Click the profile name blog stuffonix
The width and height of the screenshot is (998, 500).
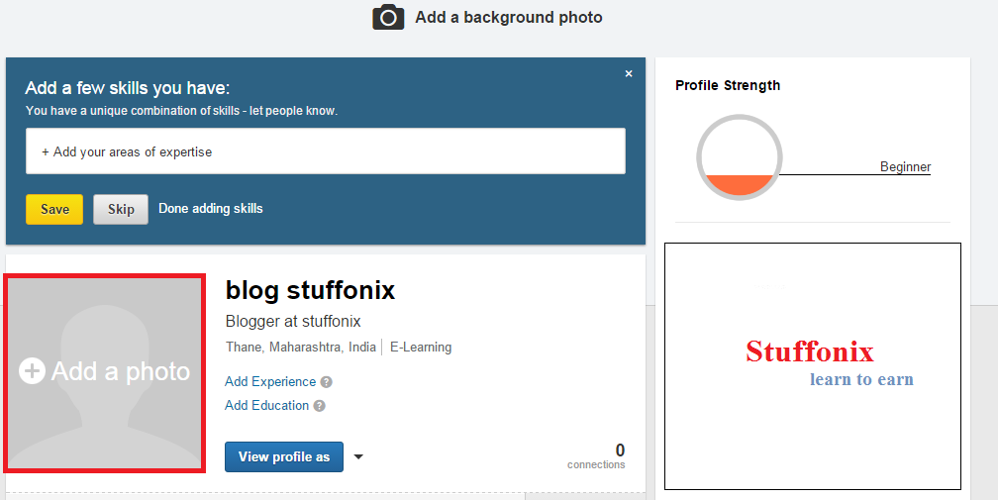point(310,291)
